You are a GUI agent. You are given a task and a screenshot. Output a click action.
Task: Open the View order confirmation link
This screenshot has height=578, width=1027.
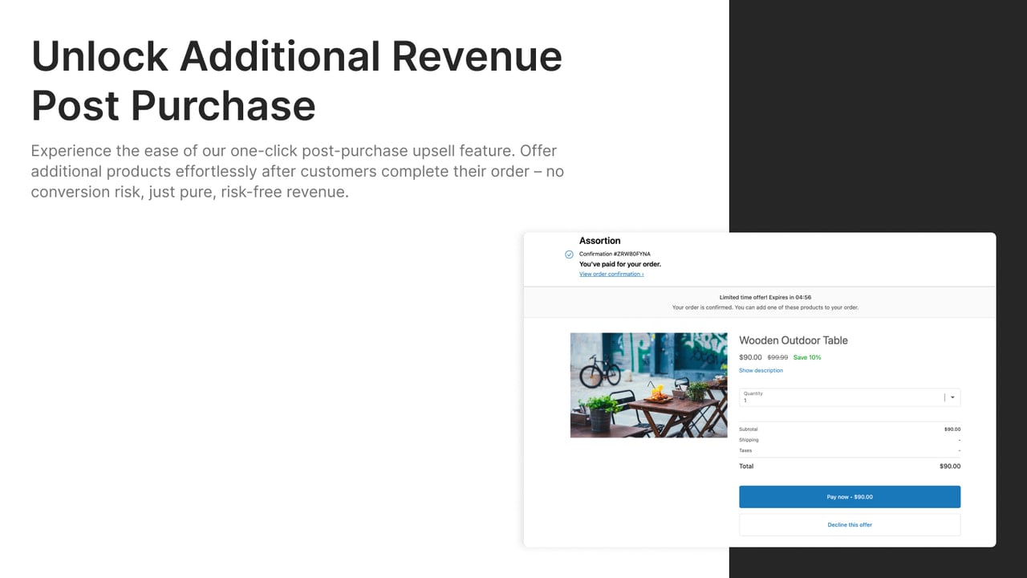click(611, 275)
